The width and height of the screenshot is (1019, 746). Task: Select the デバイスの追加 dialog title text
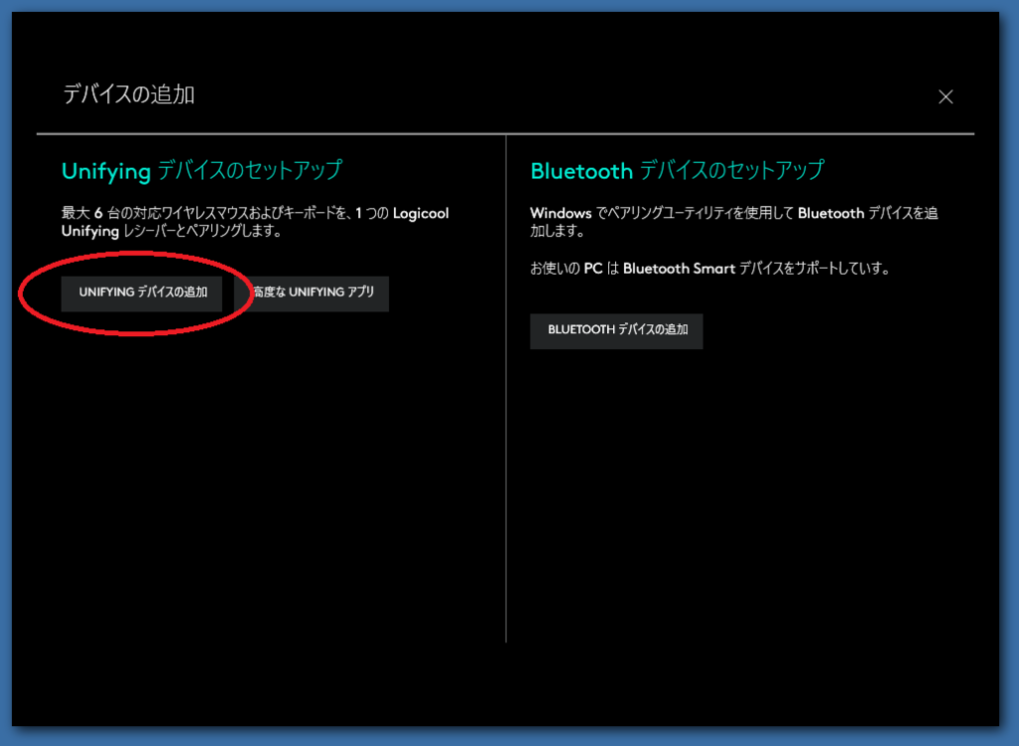128,94
